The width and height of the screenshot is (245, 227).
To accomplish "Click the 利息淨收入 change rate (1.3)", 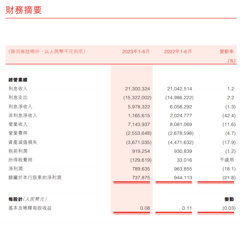I will [x=230, y=107].
